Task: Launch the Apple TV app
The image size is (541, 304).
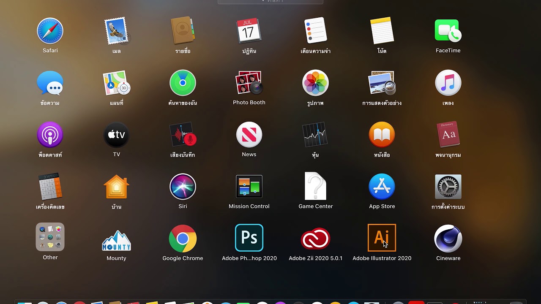Action: click(x=116, y=135)
